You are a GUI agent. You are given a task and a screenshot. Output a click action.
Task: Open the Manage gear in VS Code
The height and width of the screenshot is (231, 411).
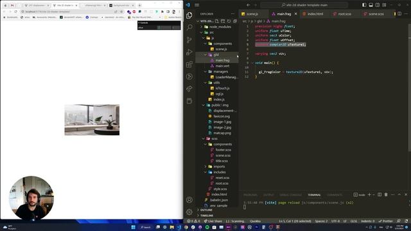click(x=189, y=212)
